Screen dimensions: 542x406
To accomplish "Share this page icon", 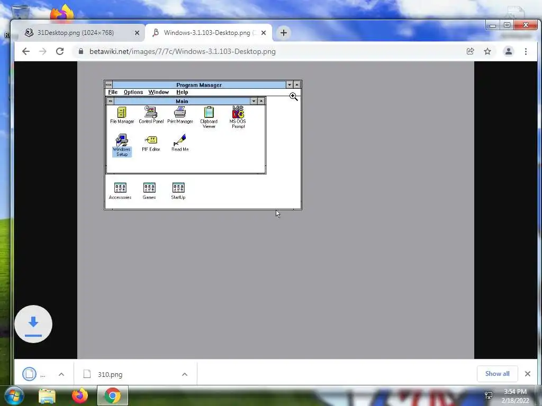I will [x=470, y=51].
